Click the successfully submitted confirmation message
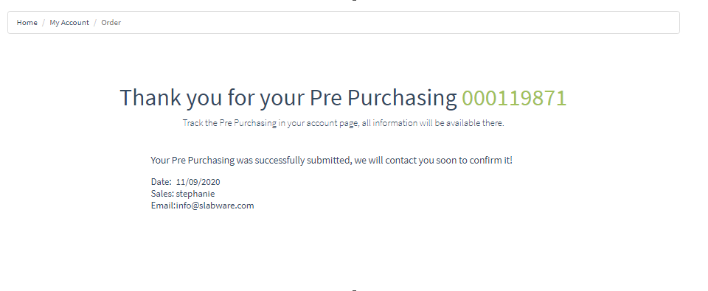The width and height of the screenshot is (708, 291). [331, 160]
